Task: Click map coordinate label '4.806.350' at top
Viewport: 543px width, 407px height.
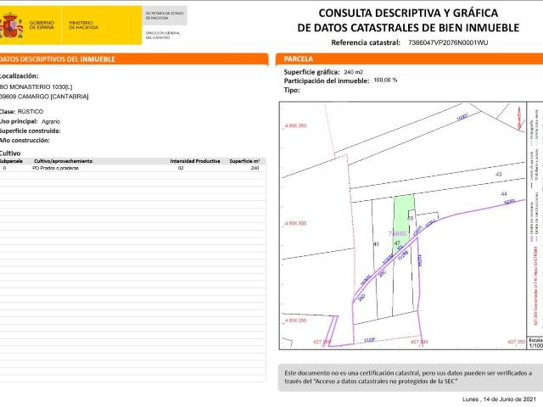Action: click(295, 125)
